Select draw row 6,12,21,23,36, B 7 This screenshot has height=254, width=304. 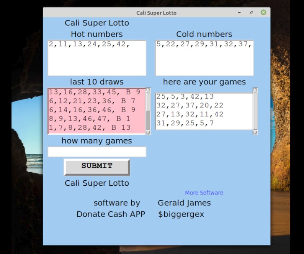[x=92, y=101]
